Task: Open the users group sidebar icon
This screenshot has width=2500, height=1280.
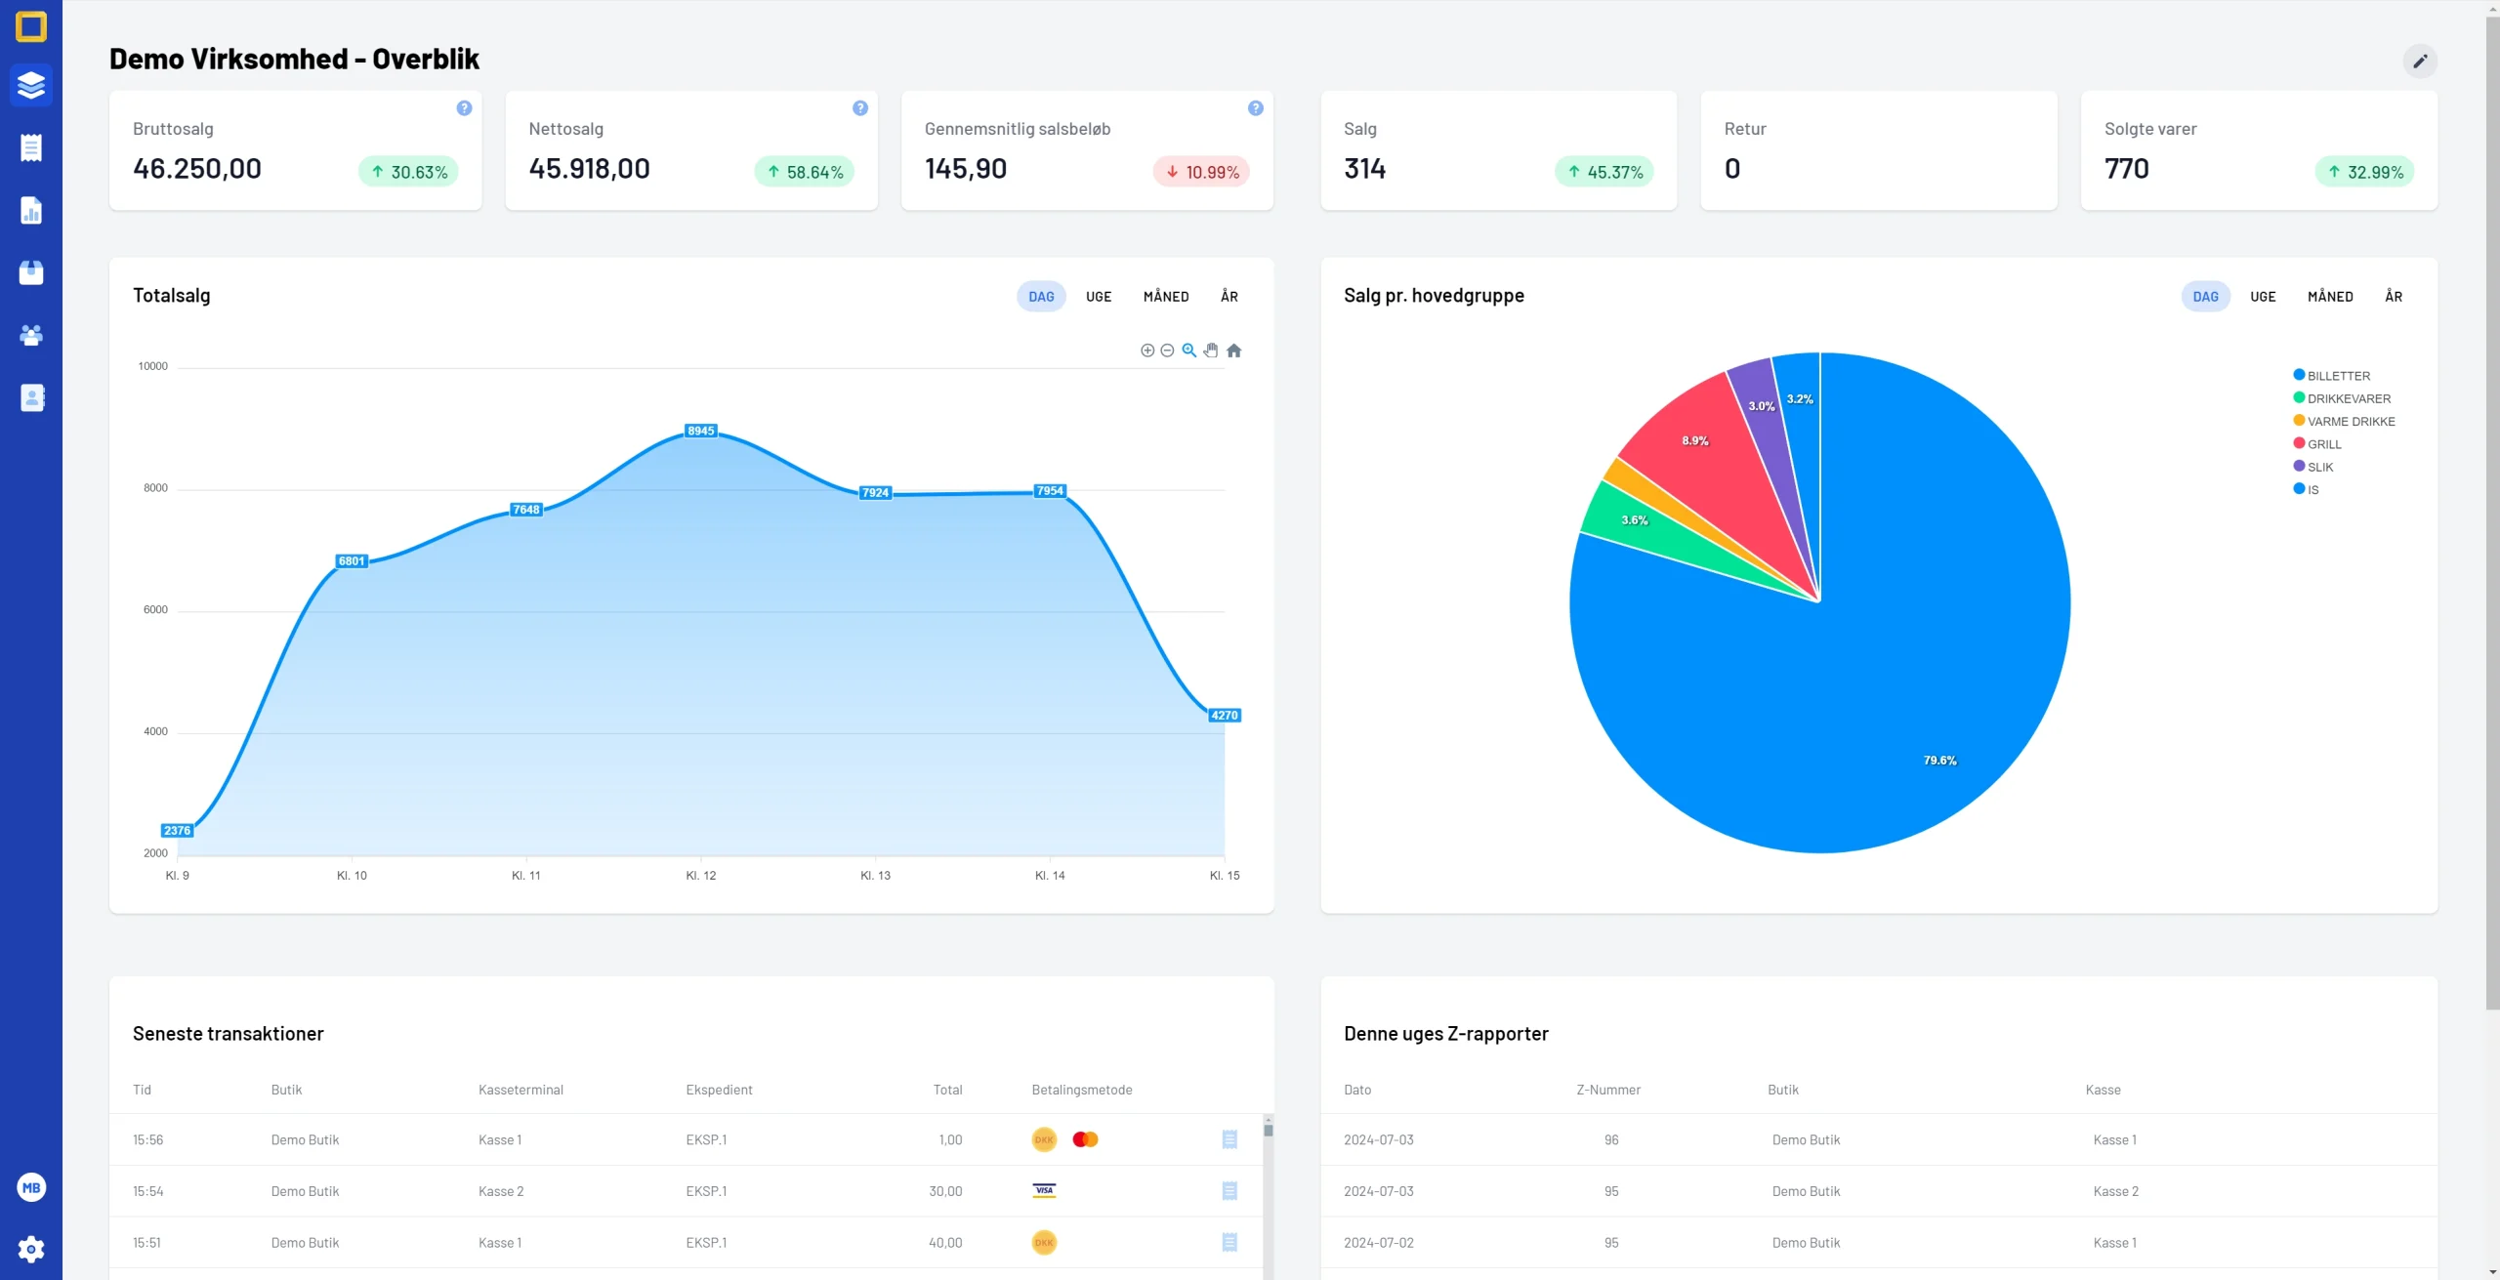Action: (x=31, y=335)
